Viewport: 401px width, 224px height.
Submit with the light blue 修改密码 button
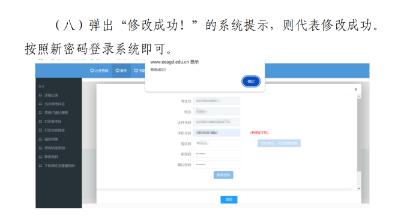click(223, 175)
